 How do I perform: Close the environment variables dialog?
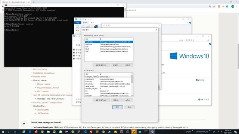(x=156, y=30)
